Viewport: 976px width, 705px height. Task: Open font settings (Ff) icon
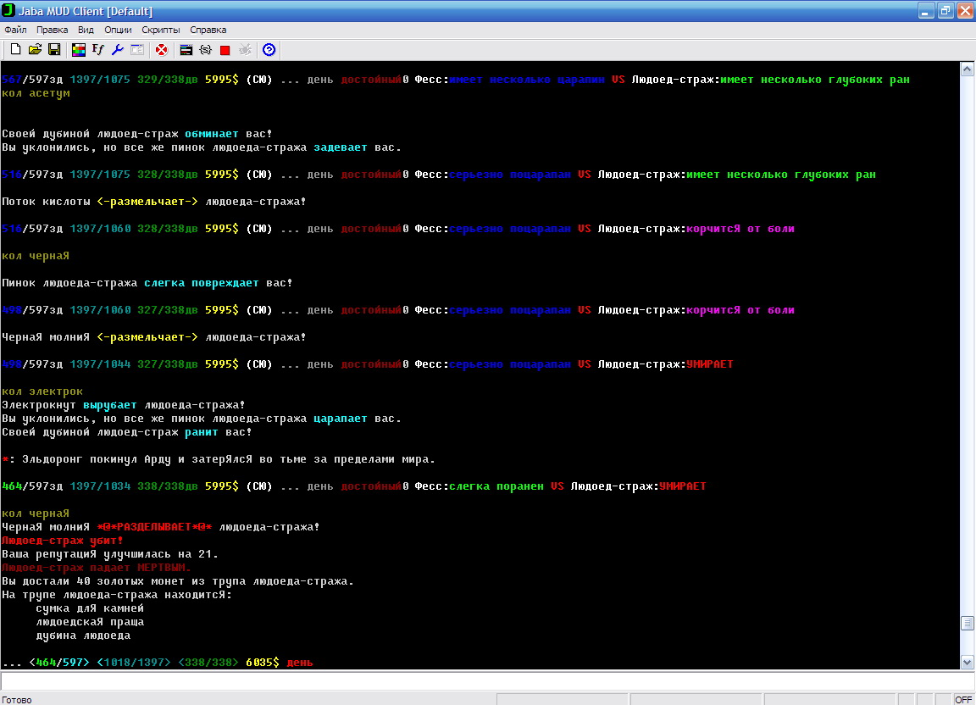98,50
